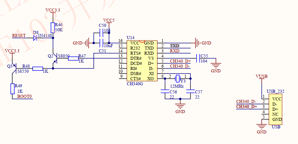This screenshot has height=144, width=298.
Task: Click the CH340_D- label on the USB connector
Action: click(246, 102)
